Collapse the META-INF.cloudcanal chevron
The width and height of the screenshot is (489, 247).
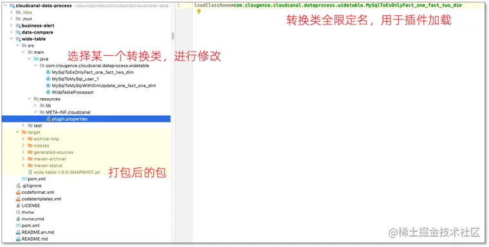point(35,112)
